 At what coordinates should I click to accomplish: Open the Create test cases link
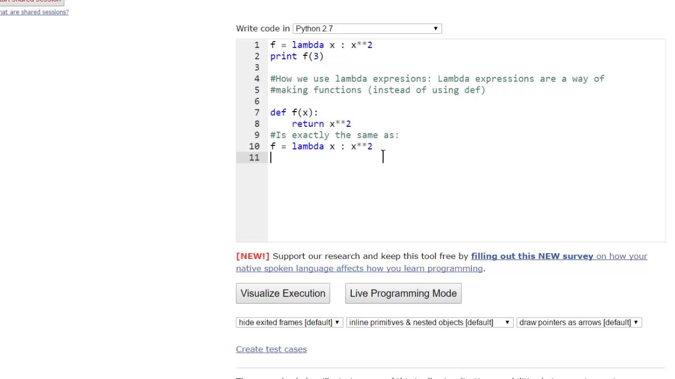pyautogui.click(x=271, y=349)
